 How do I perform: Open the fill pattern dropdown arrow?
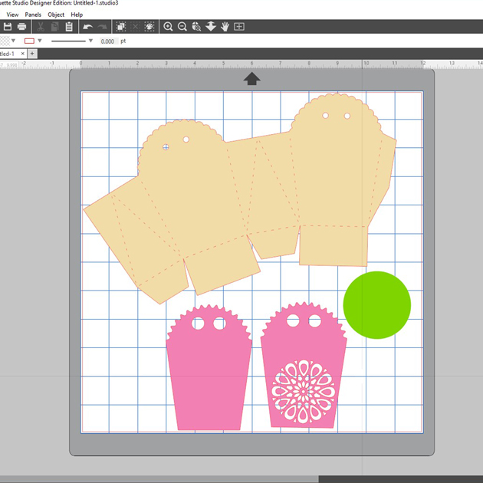[x=13, y=41]
